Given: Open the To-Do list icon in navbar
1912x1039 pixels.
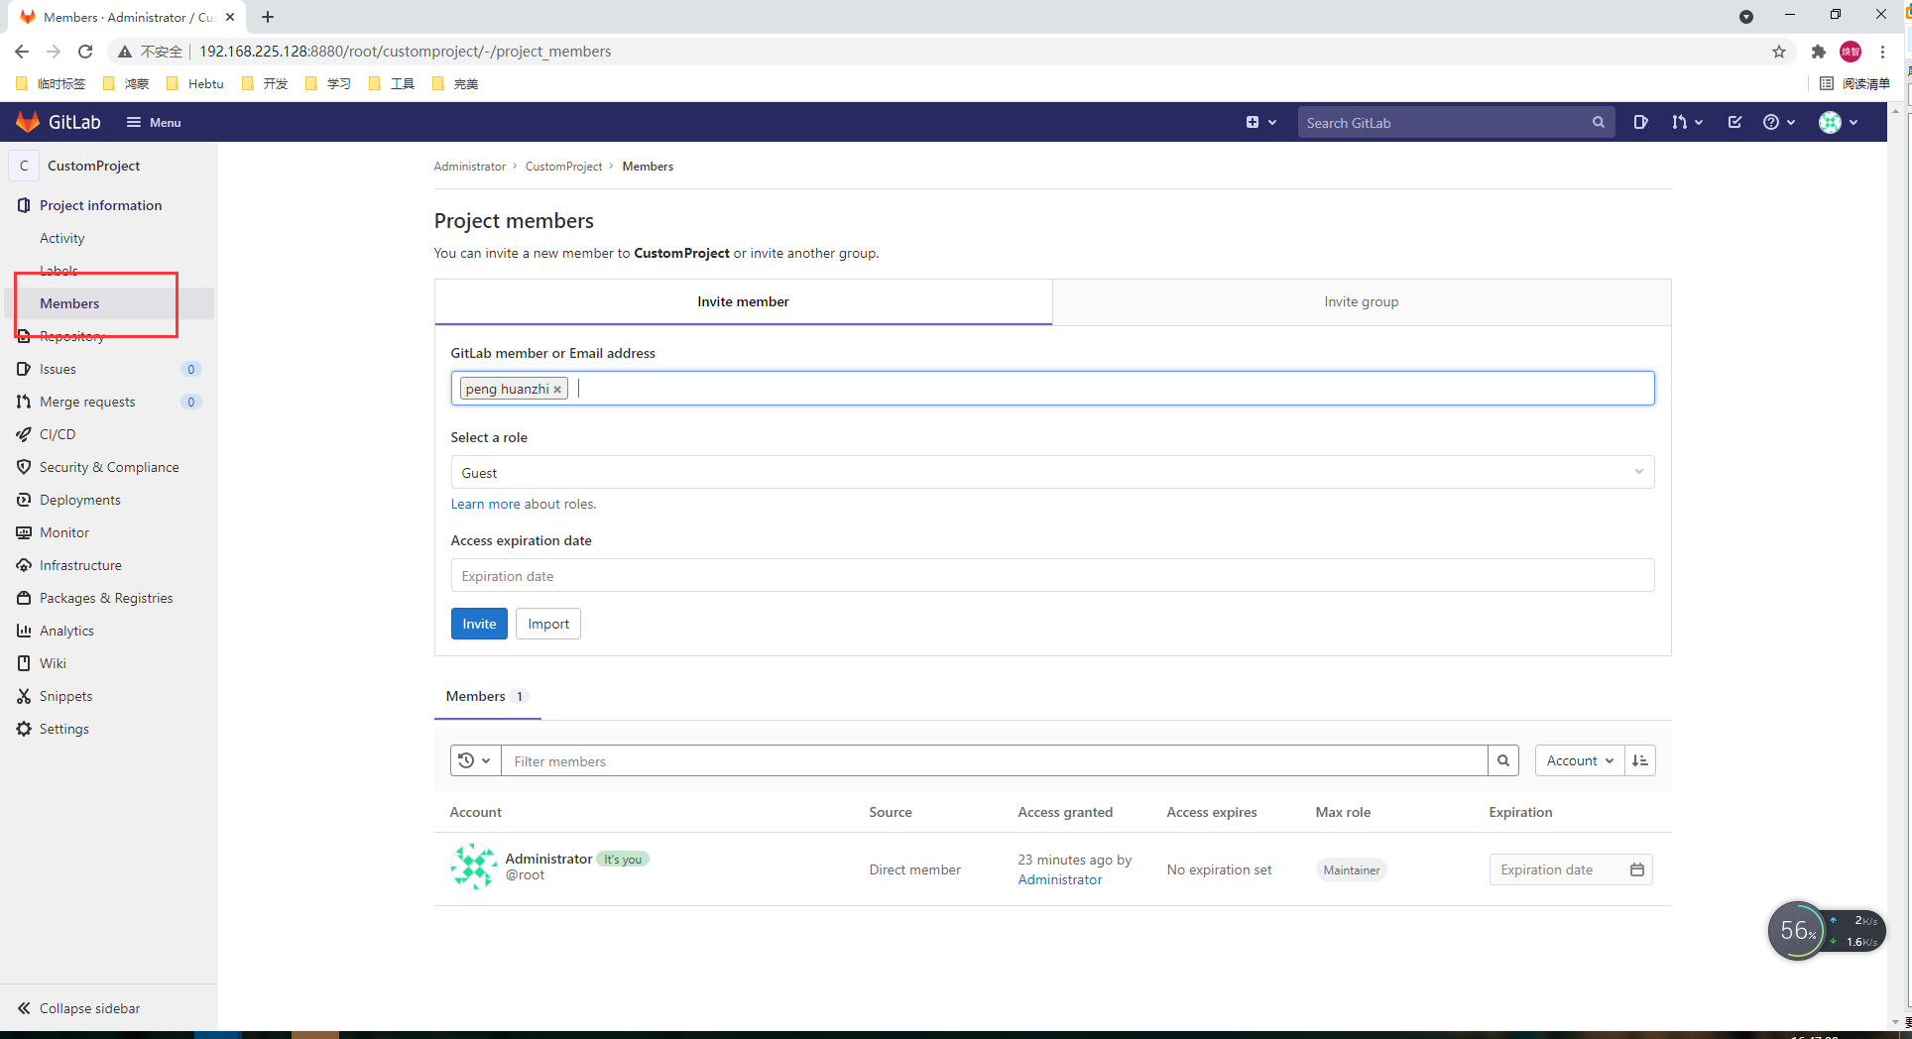Looking at the screenshot, I should point(1734,122).
